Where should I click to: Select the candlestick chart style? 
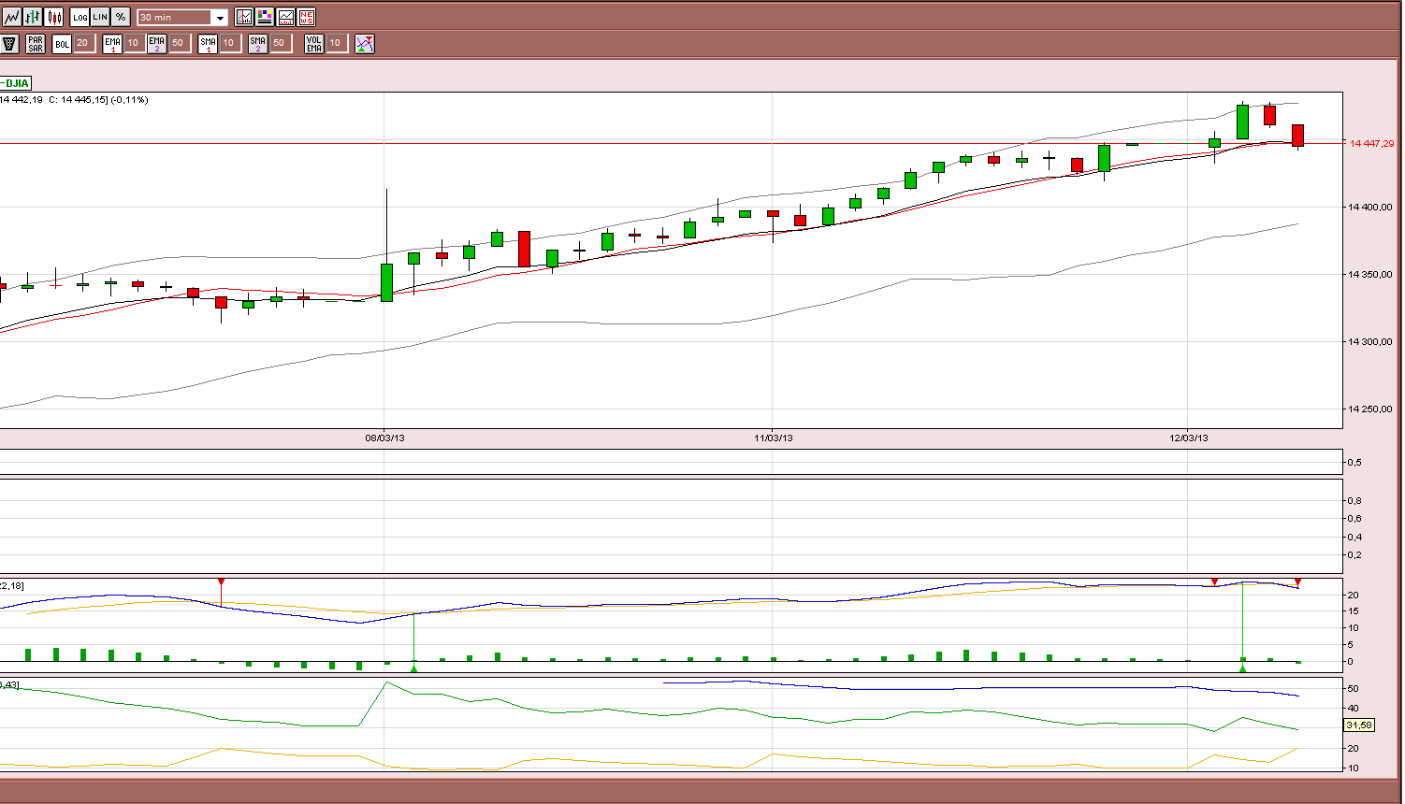pos(54,17)
